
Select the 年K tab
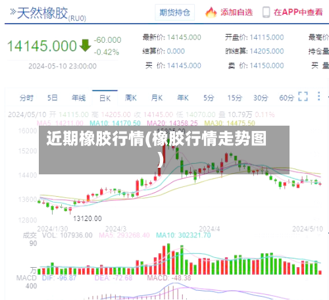click(183, 98)
